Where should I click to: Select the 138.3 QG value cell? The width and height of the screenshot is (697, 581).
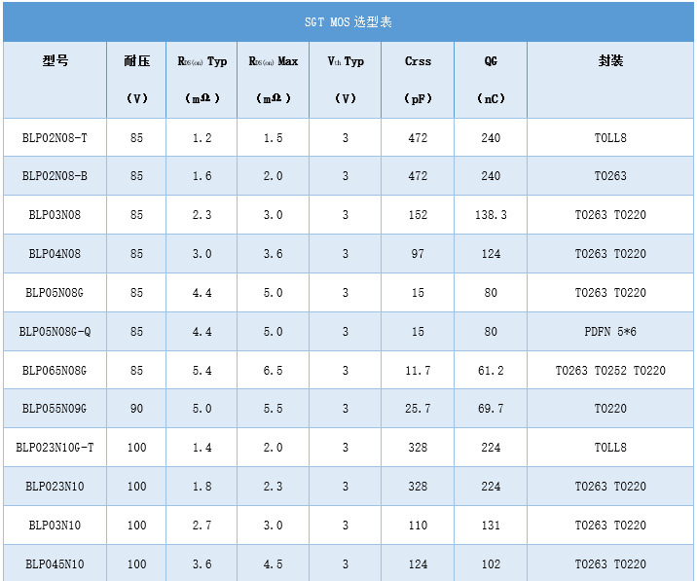[491, 215]
